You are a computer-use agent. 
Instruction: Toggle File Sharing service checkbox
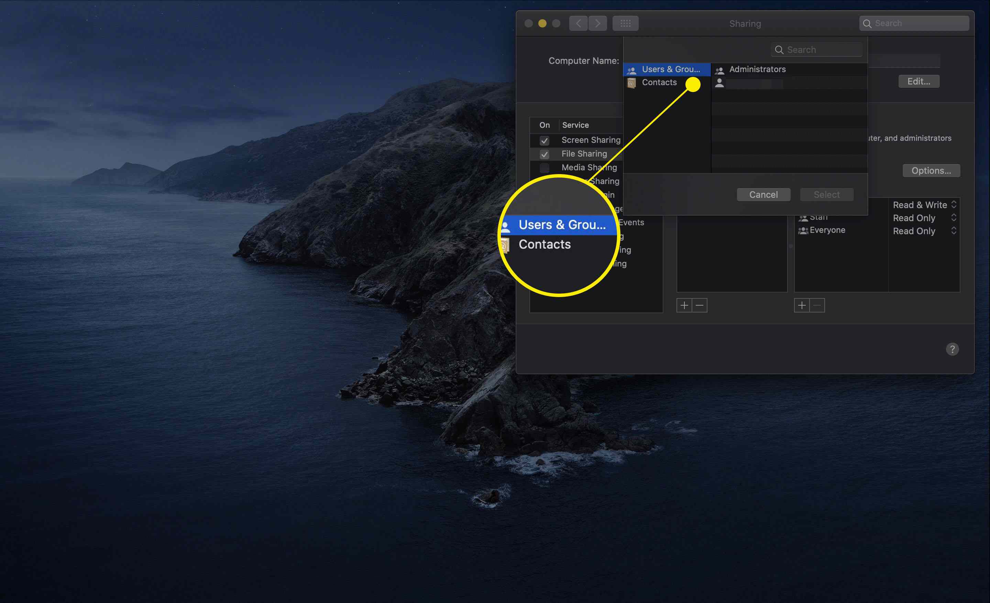pos(544,153)
